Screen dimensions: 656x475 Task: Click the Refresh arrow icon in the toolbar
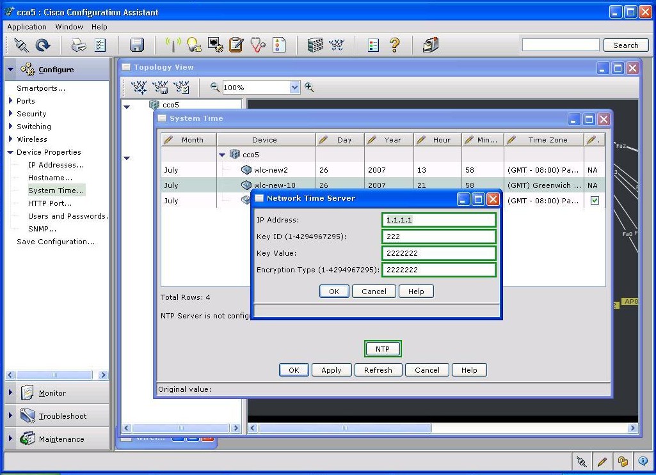click(43, 45)
